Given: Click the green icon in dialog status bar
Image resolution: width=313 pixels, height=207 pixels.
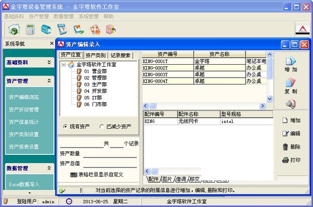Looking at the screenshot, I should click(62, 190).
